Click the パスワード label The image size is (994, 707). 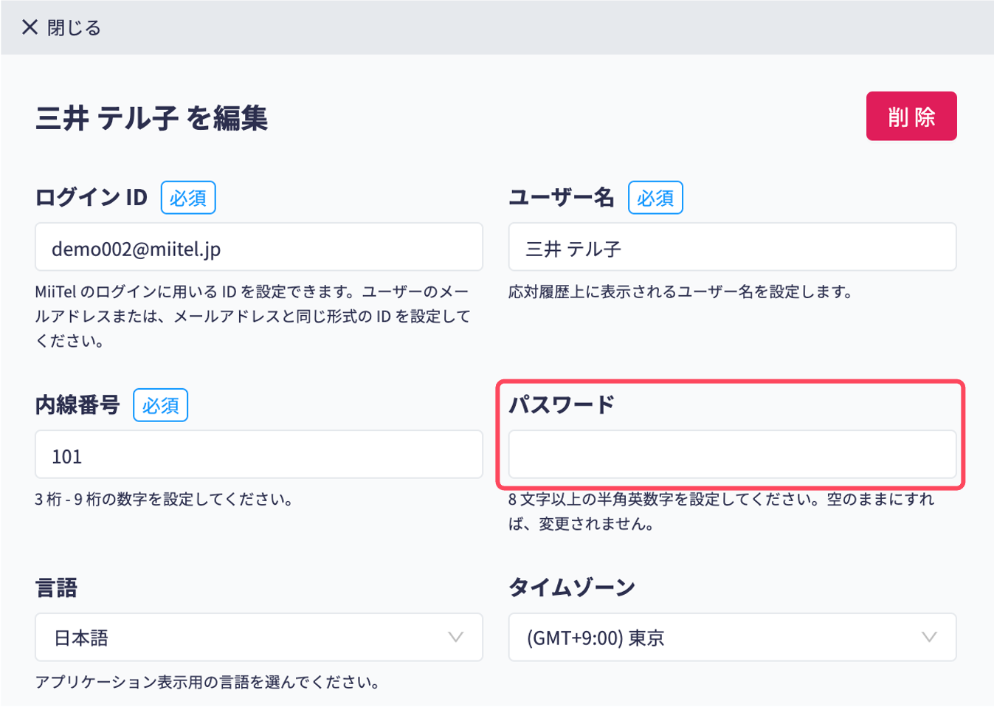[561, 404]
